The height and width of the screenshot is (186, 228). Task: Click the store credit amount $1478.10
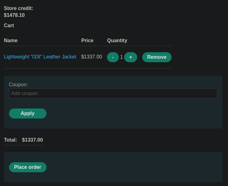(14, 15)
